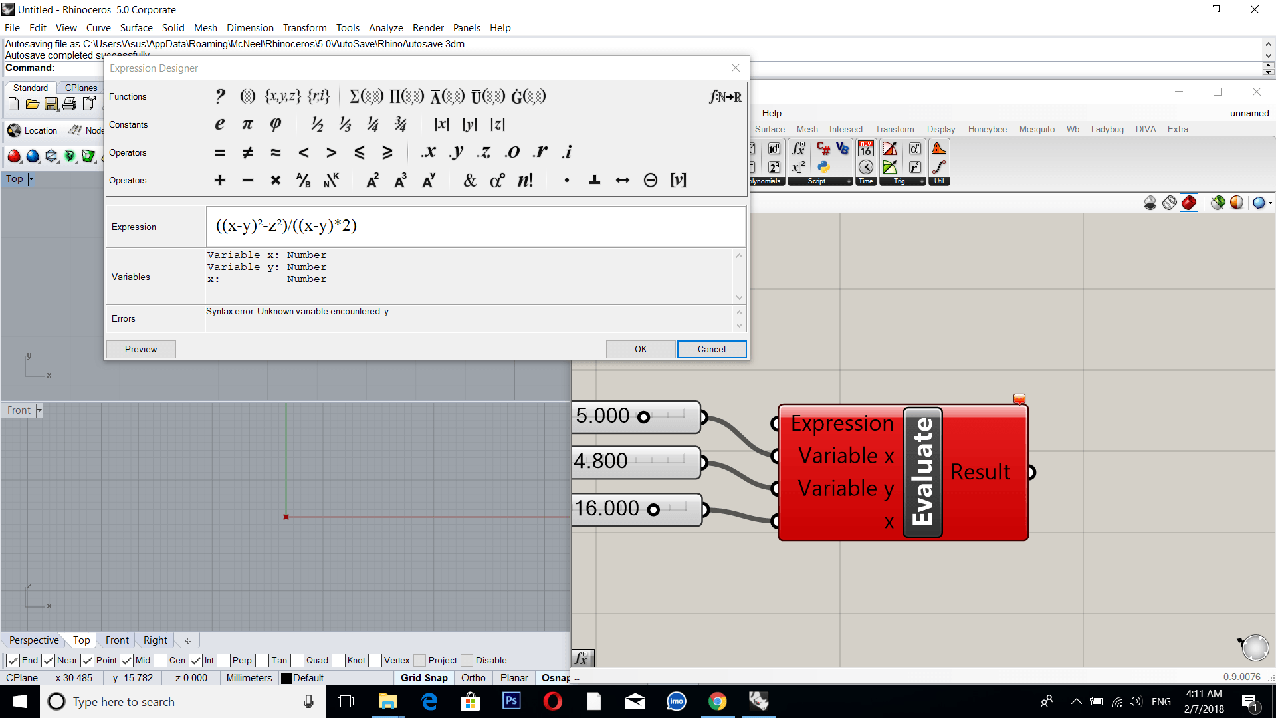This screenshot has width=1276, height=718.
Task: Expand the Front viewport dropdown arrow
Action: coord(39,410)
